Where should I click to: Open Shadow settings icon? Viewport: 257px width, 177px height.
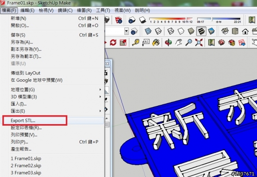coord(132,20)
